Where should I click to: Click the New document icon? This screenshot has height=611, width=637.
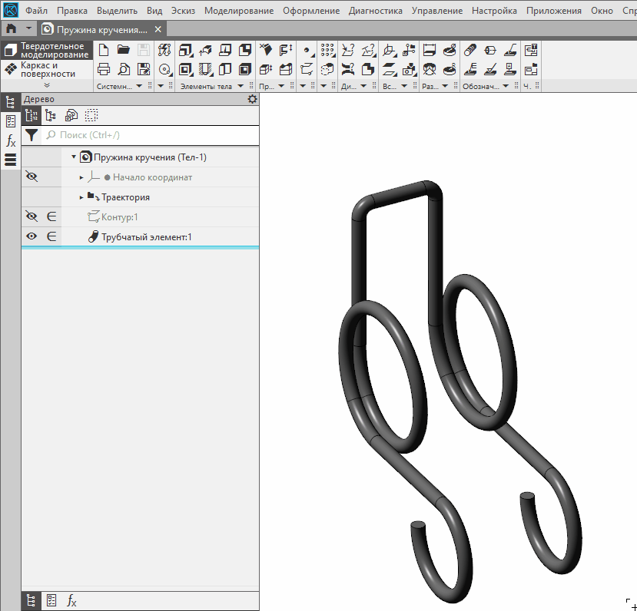(x=104, y=50)
